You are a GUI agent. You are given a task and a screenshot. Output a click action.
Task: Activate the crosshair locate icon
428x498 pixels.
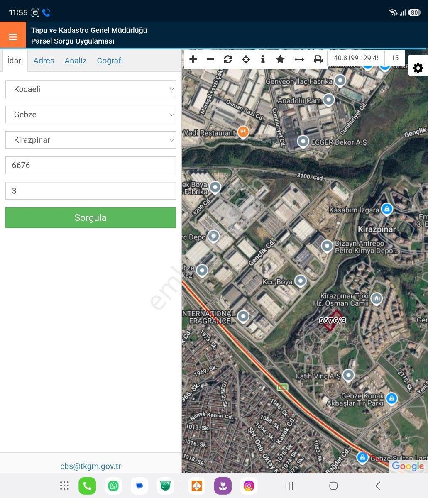pos(246,59)
